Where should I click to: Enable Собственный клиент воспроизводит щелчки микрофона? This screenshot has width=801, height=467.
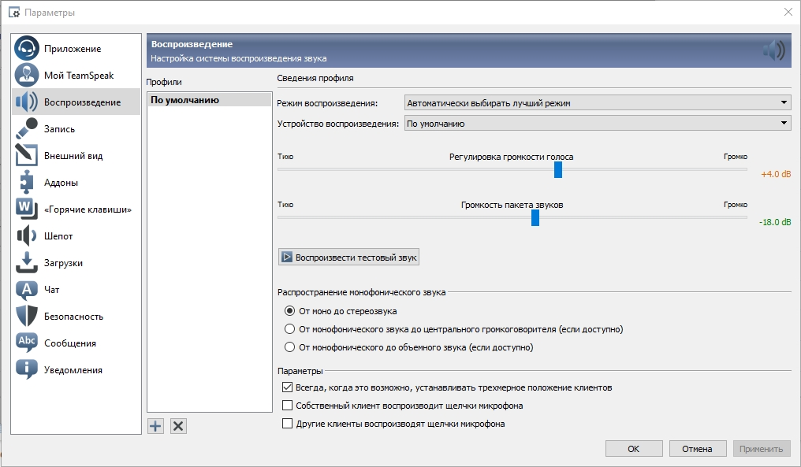tap(288, 406)
